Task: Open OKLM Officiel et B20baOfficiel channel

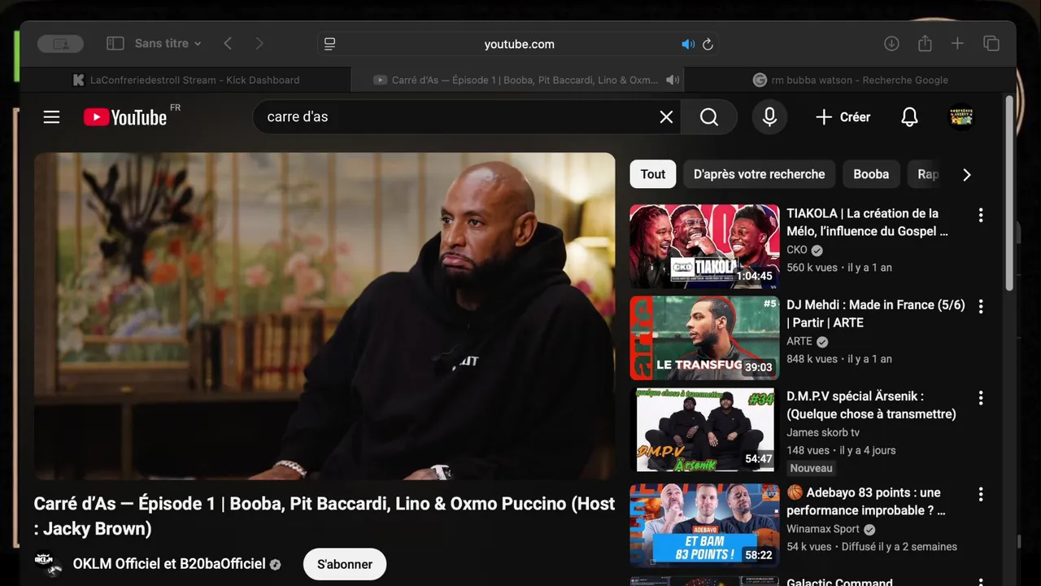Action: tap(169, 564)
